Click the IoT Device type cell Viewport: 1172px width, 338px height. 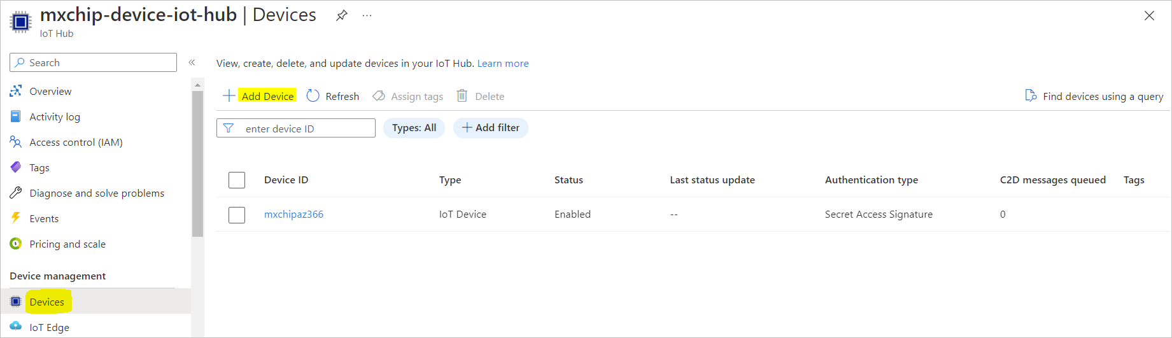point(462,215)
